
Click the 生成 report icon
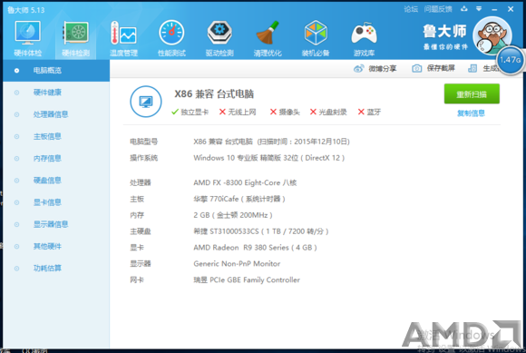(x=472, y=68)
